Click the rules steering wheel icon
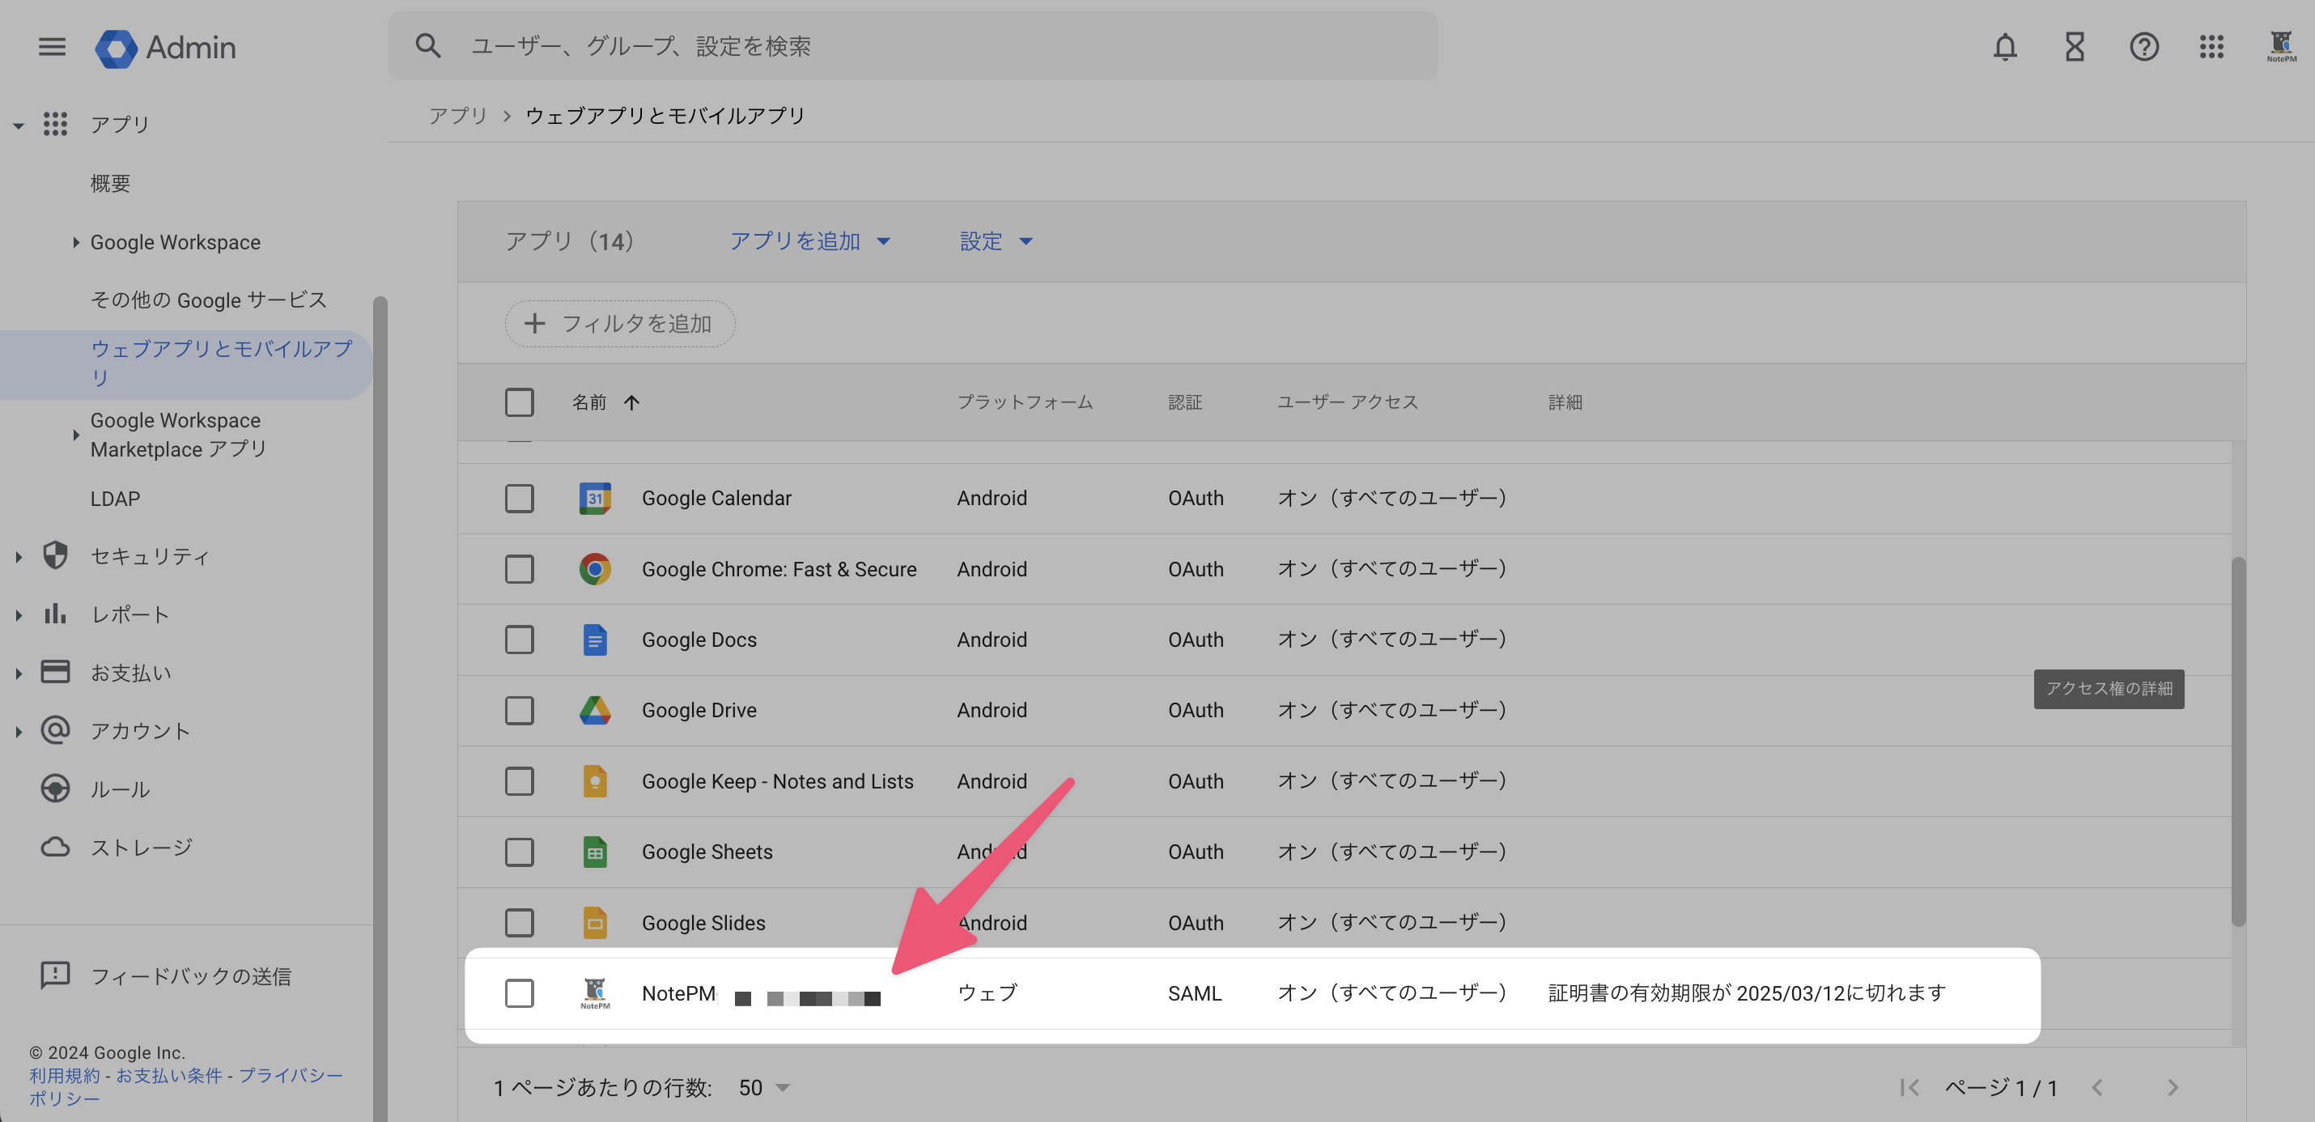Viewport: 2315px width, 1122px height. (x=55, y=788)
